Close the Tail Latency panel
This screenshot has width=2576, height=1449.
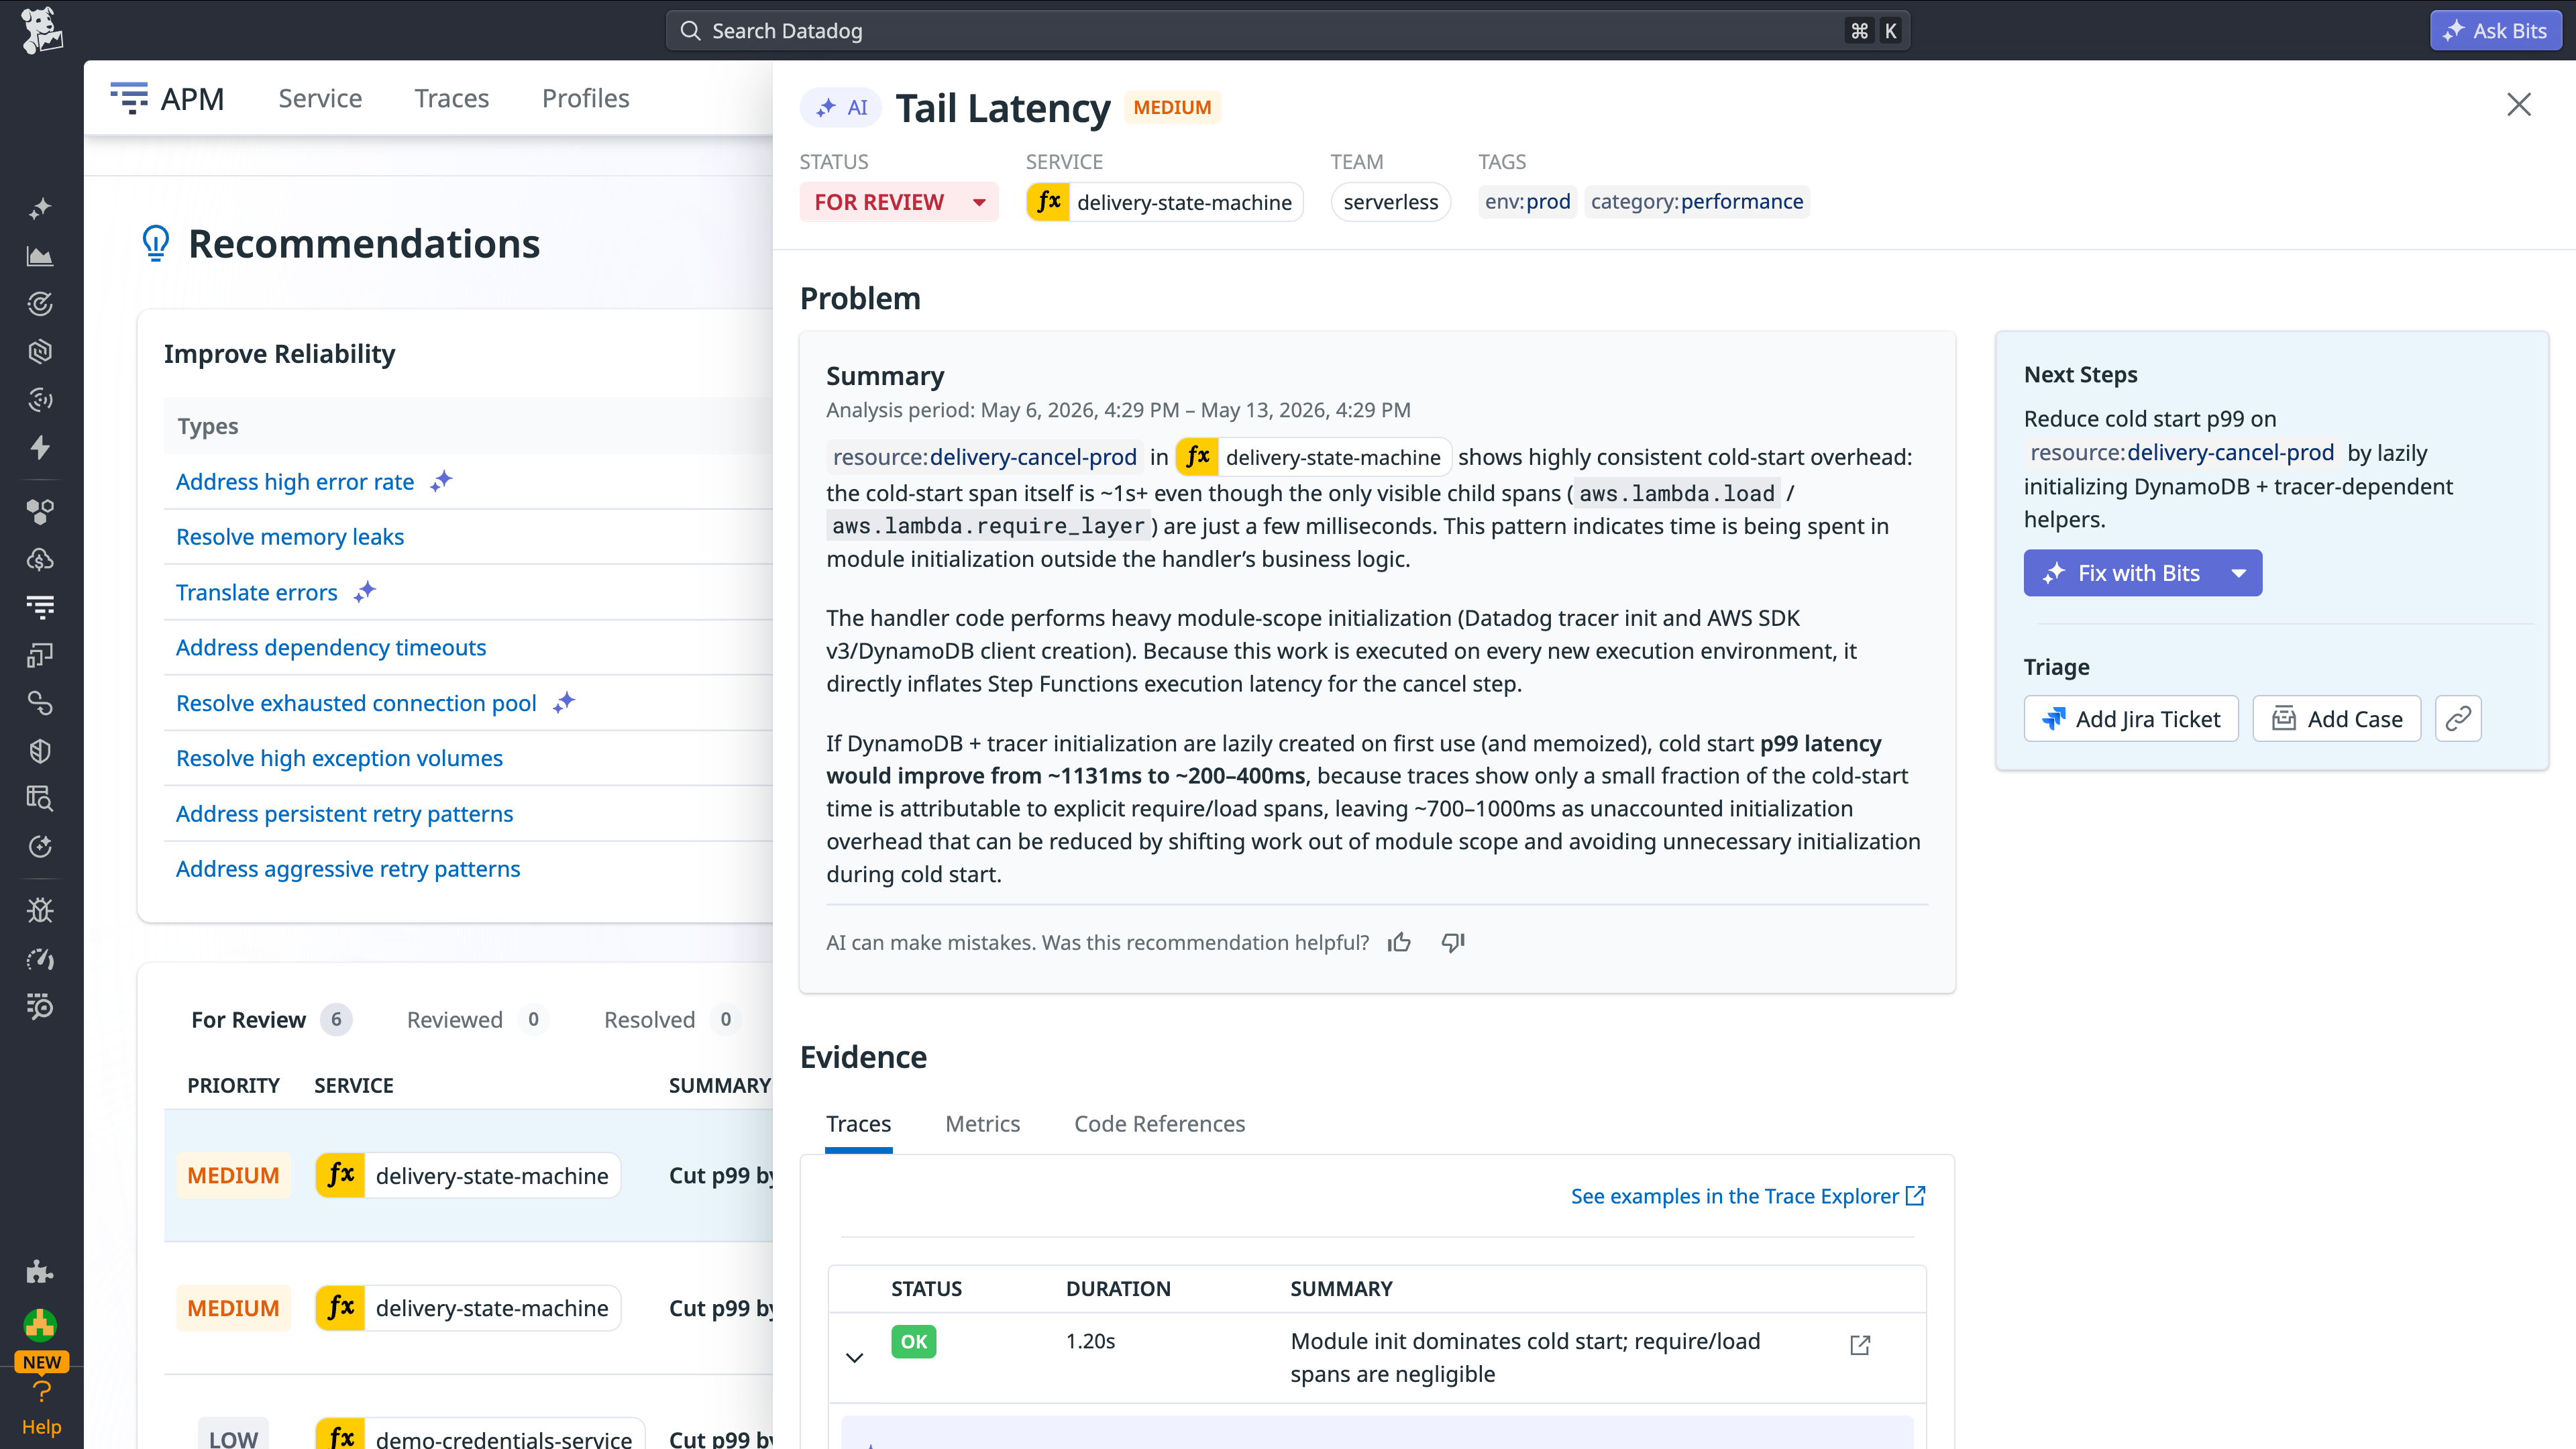pos(2518,105)
